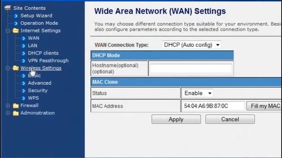Screen dimensions: 282x158
Task: Click the Administration folder icon
Action: 16,113
